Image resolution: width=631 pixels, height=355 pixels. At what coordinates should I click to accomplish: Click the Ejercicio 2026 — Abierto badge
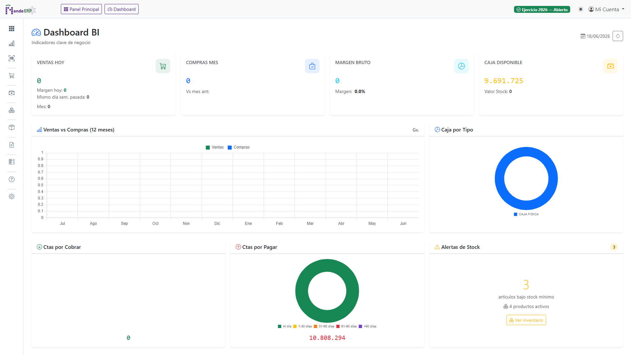point(542,10)
